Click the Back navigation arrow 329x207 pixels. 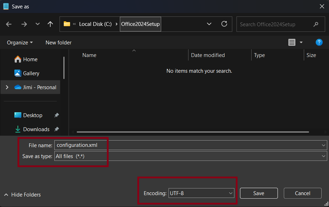9,24
